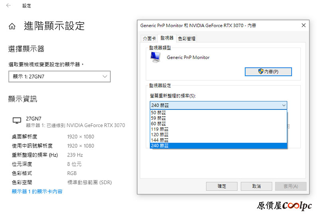The image size is (319, 216).
Task: Switch to the 色彩管理 tab
Action: pyautogui.click(x=187, y=38)
